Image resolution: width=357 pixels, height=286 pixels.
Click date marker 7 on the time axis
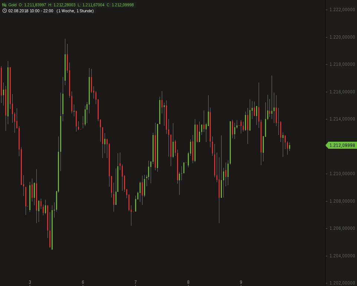pyautogui.click(x=135, y=282)
